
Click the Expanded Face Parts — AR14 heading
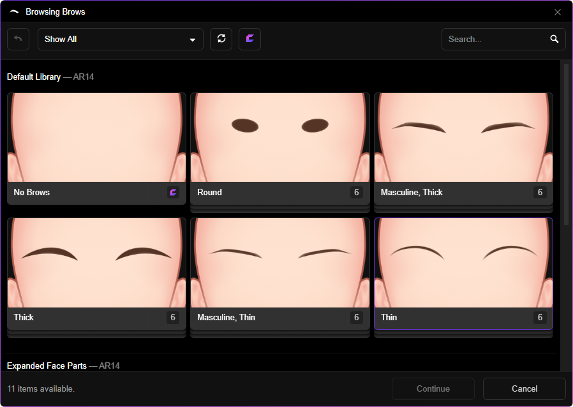point(63,366)
